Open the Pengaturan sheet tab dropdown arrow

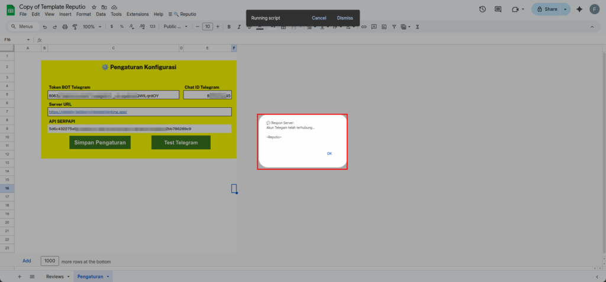point(108,277)
